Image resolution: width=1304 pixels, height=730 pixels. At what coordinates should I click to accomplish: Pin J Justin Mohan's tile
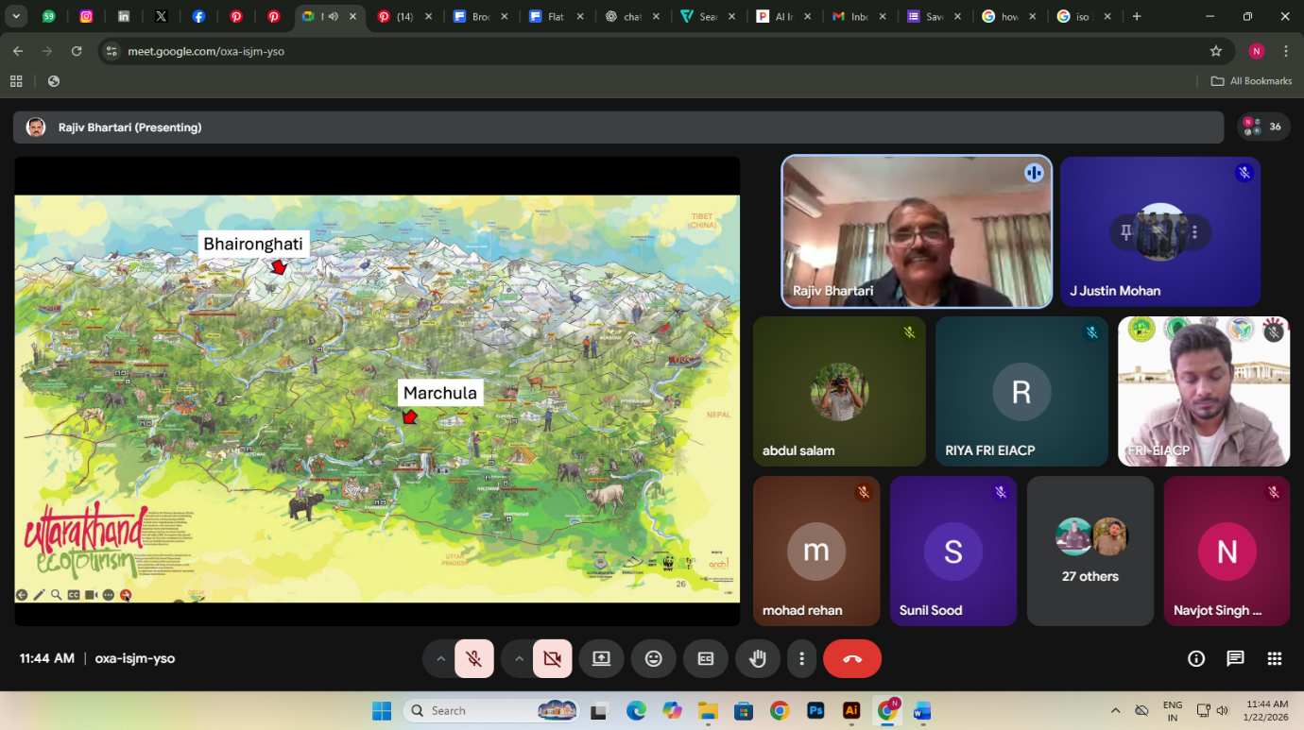coord(1125,232)
